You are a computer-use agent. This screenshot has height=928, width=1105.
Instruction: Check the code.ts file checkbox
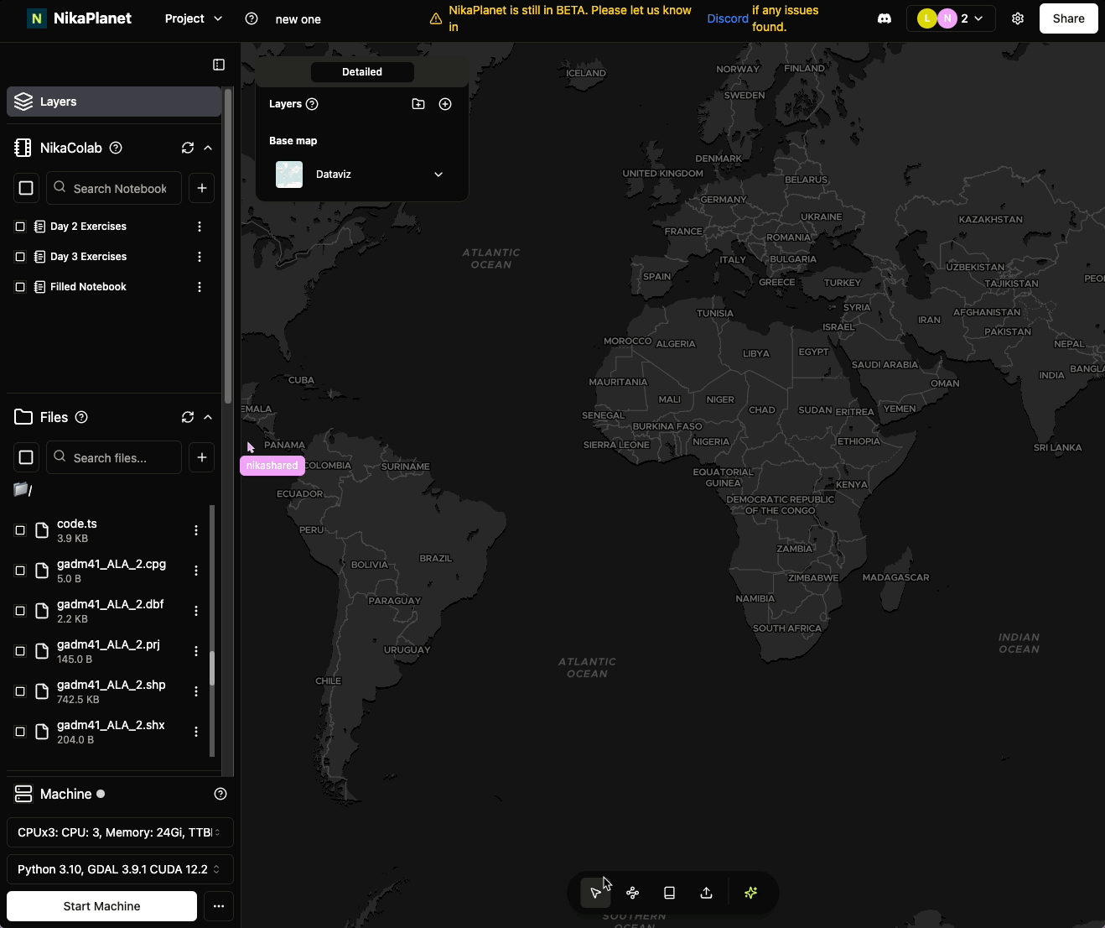point(20,530)
